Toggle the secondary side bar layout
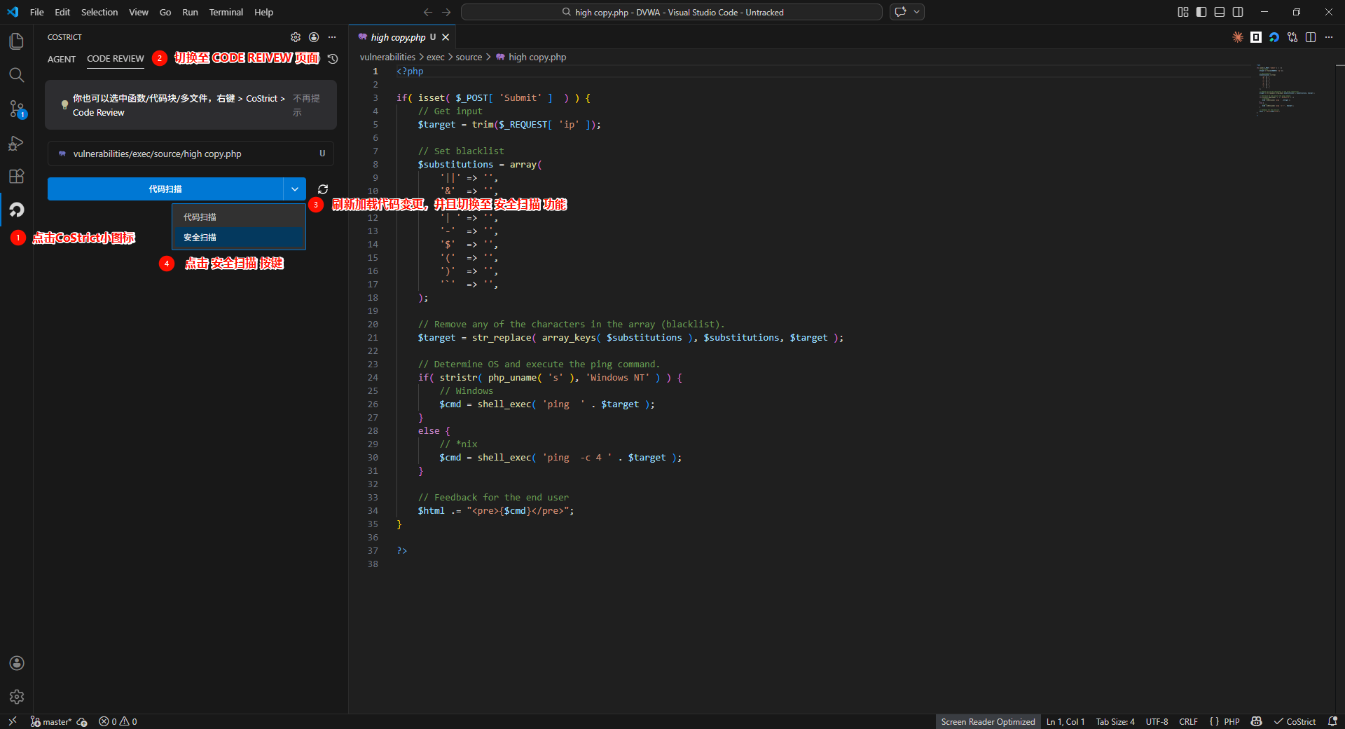Screen dimensions: 1345x729 tap(1238, 12)
